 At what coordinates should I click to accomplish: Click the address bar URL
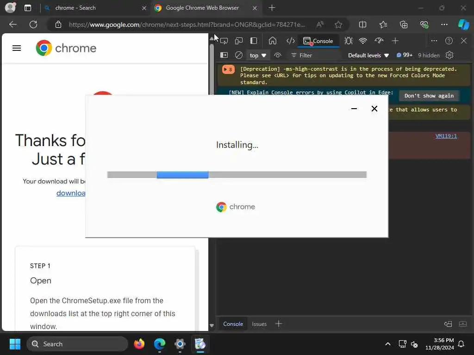point(187,24)
